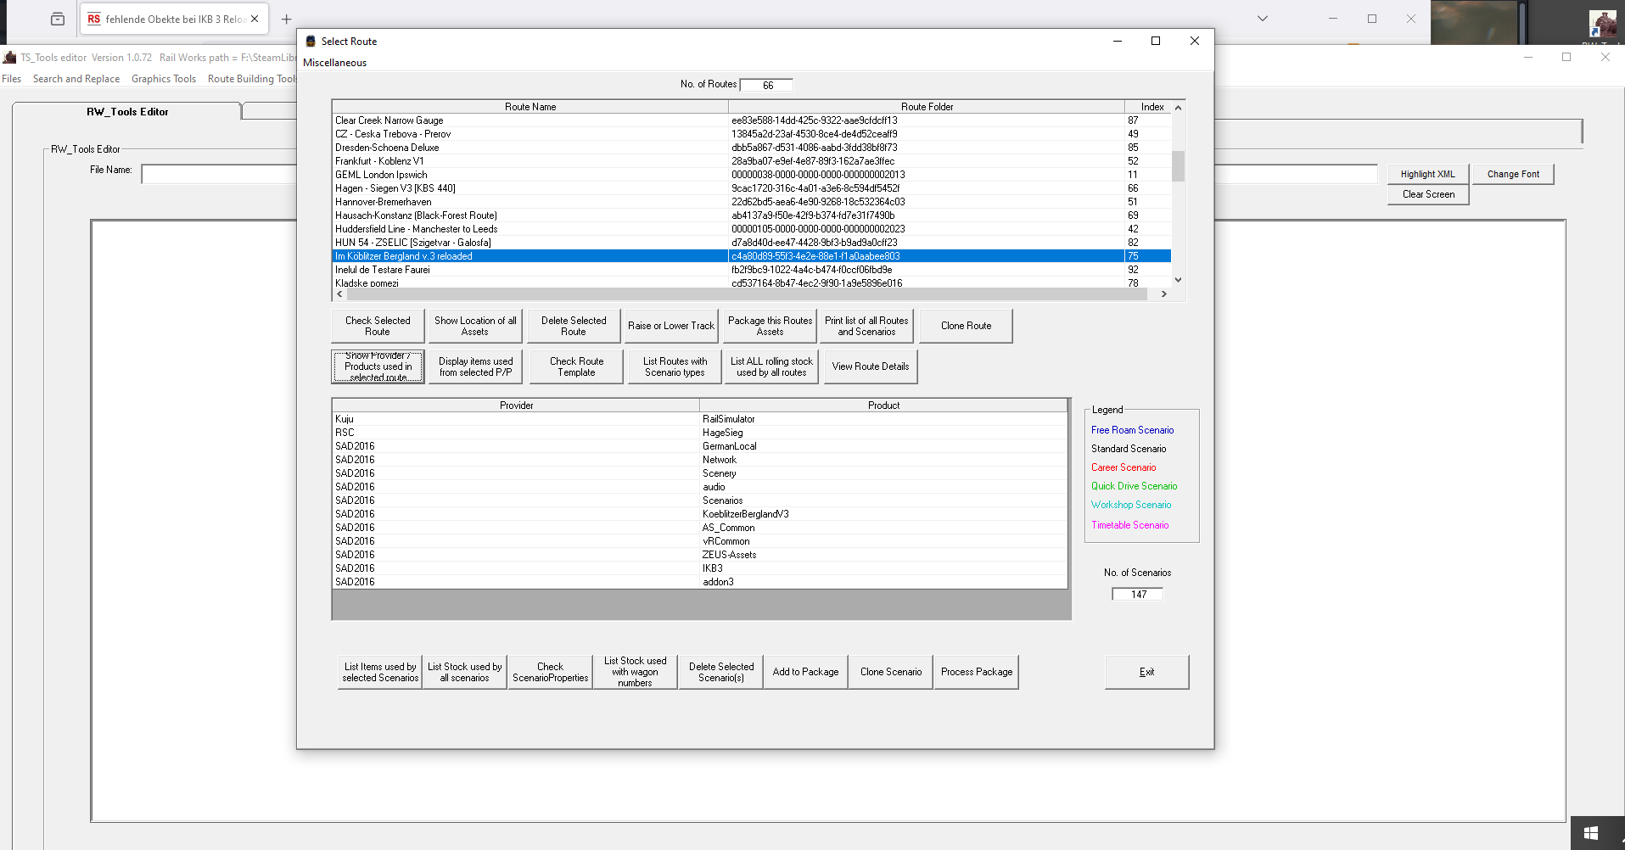Click Check Selected Route button
The image size is (1625, 850).
click(x=378, y=326)
